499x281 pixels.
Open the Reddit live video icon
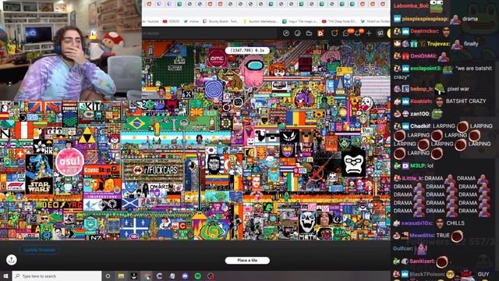pos(309,34)
